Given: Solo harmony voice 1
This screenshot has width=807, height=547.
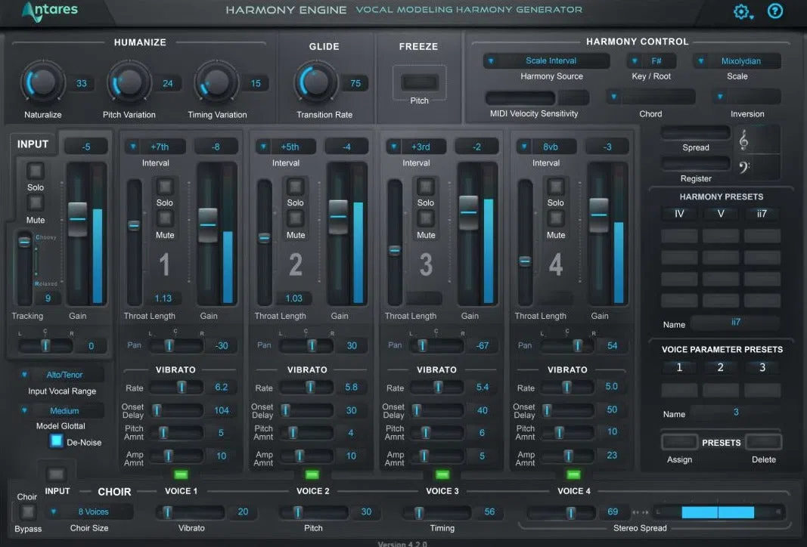Looking at the screenshot, I should pos(165,186).
